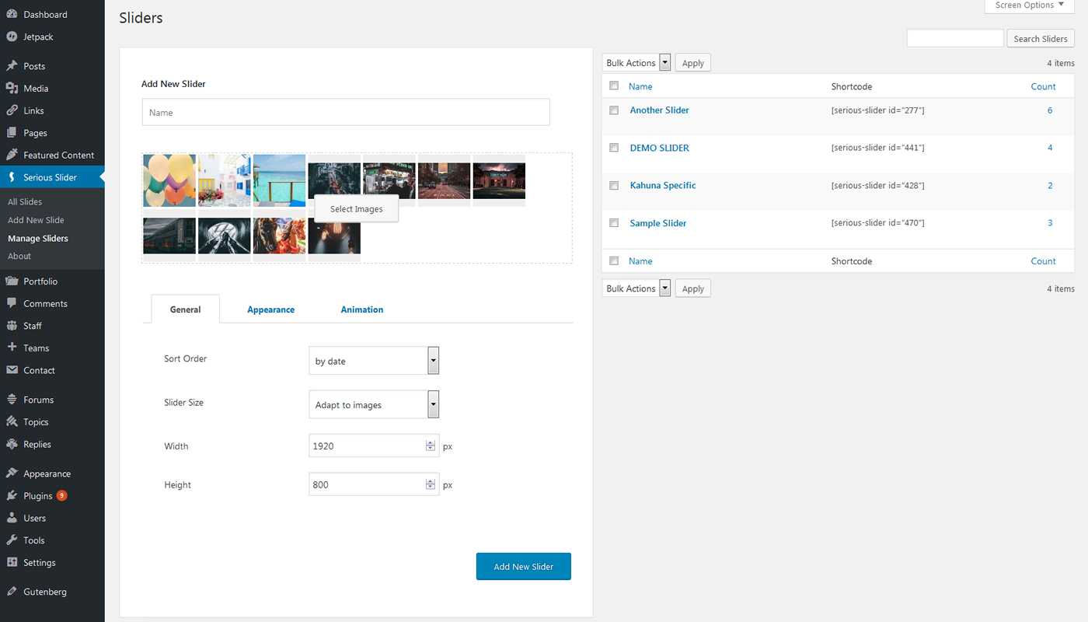Check the DEMO SLIDER row checkbox

click(614, 147)
